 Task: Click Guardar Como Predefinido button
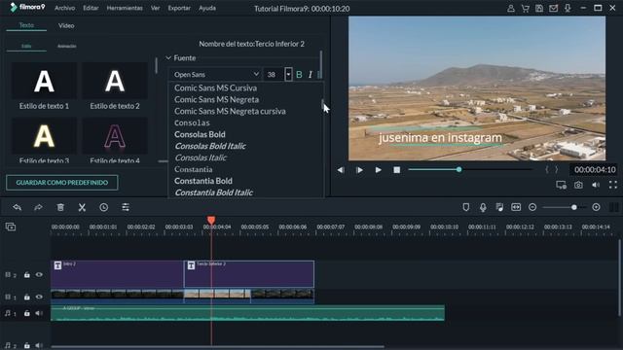[x=62, y=183]
